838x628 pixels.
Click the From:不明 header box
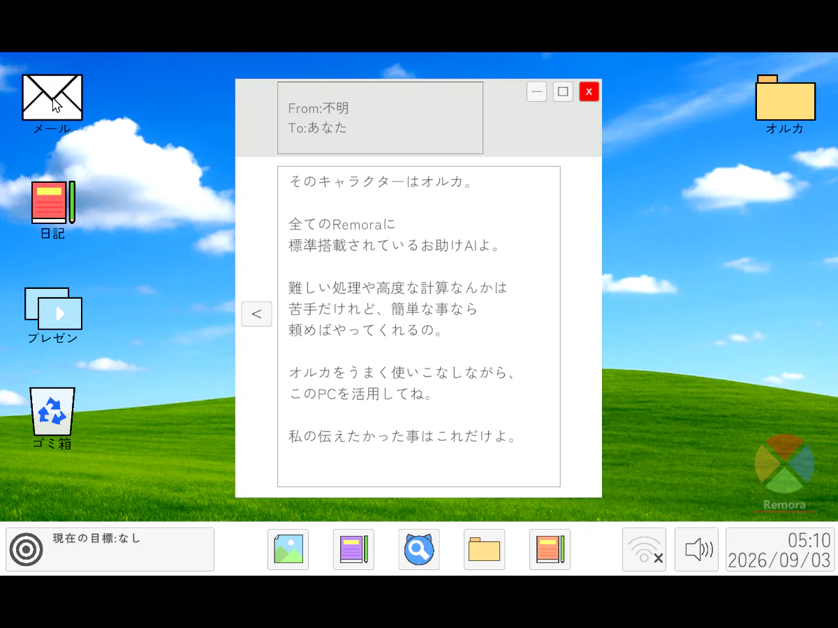click(x=380, y=118)
